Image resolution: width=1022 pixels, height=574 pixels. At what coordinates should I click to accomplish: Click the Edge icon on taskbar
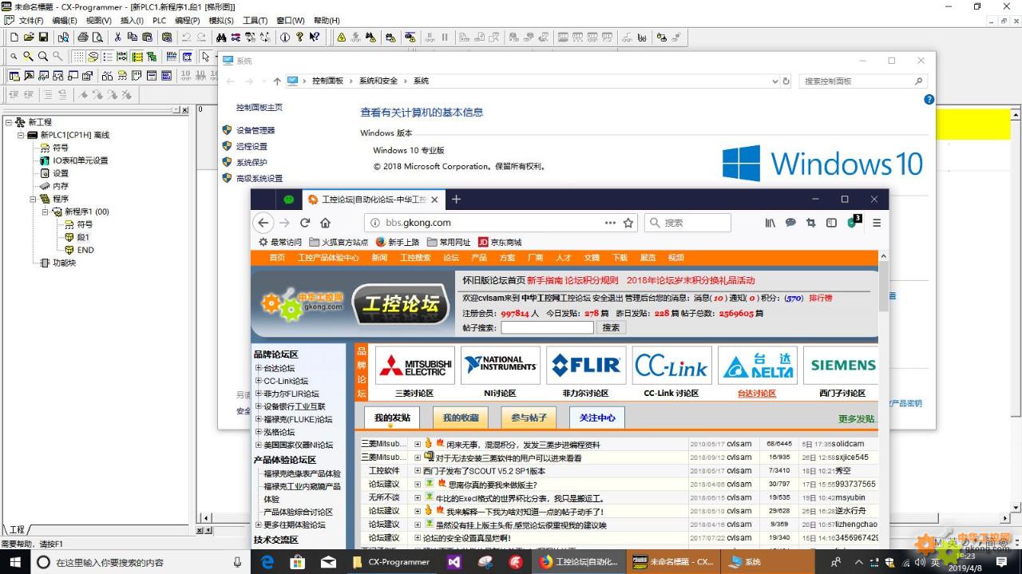pyautogui.click(x=267, y=562)
